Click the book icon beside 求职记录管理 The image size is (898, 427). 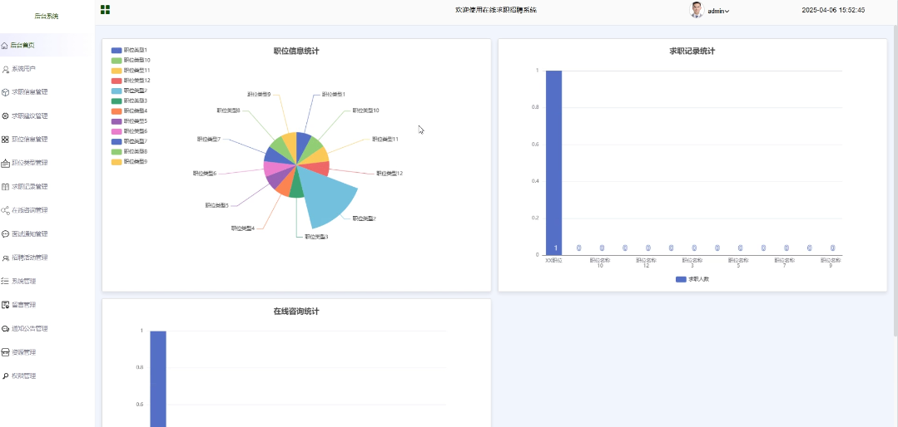pyautogui.click(x=6, y=187)
